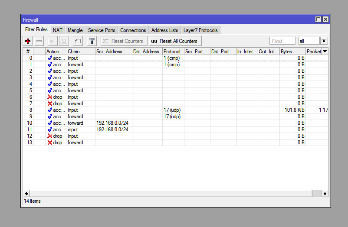
Task: Click the Find search field
Action: point(282,41)
